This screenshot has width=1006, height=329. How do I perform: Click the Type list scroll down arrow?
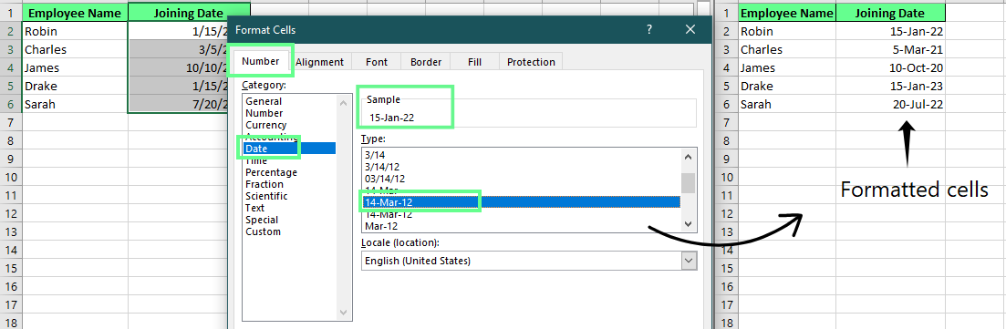click(x=688, y=224)
